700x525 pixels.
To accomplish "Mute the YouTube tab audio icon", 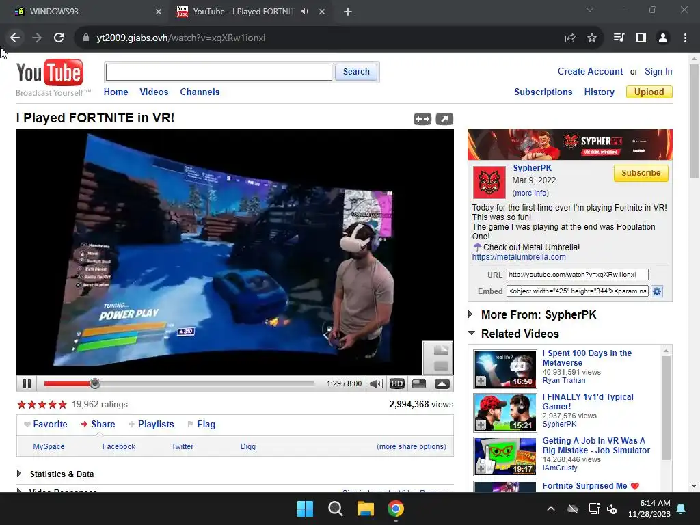I will point(305,12).
